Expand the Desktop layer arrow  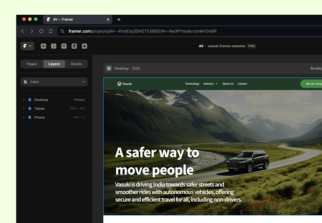24,100
